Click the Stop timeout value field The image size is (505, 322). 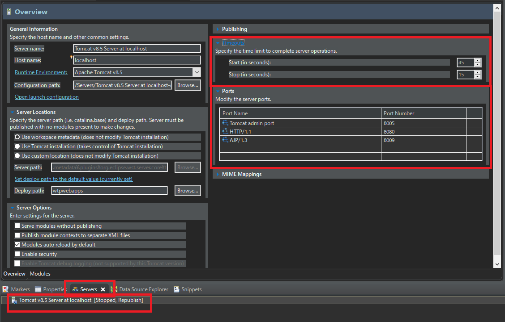coord(466,75)
